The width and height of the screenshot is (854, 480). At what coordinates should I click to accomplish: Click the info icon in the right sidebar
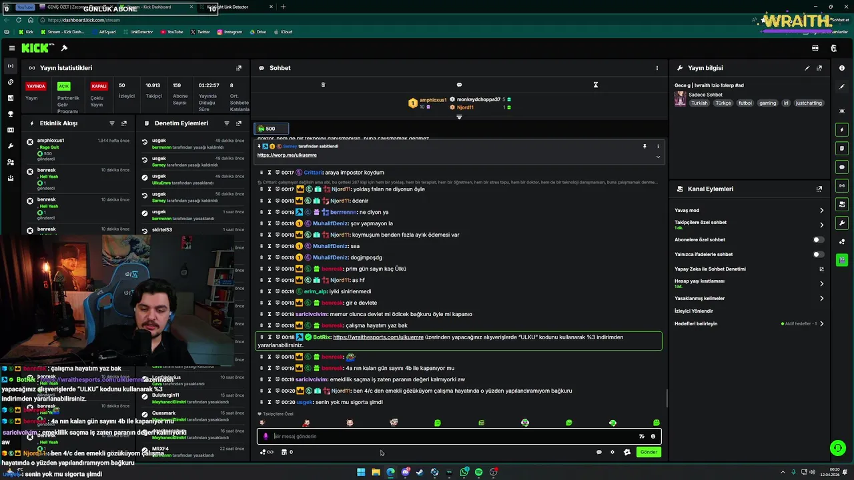[x=842, y=68]
